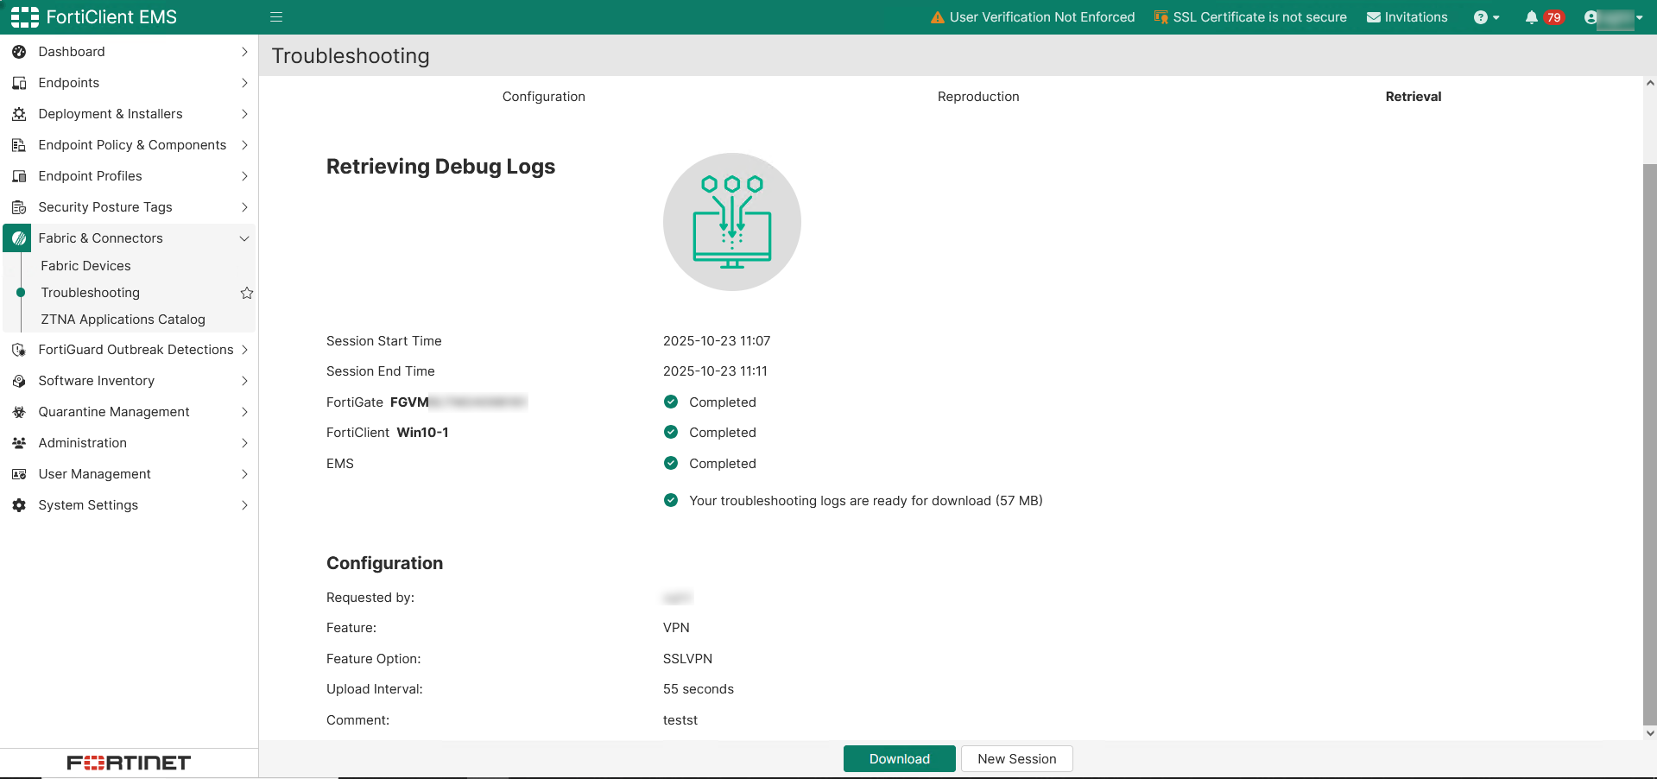The image size is (1657, 779).
Task: Click the scrollbar up arrow
Action: pos(1650,83)
